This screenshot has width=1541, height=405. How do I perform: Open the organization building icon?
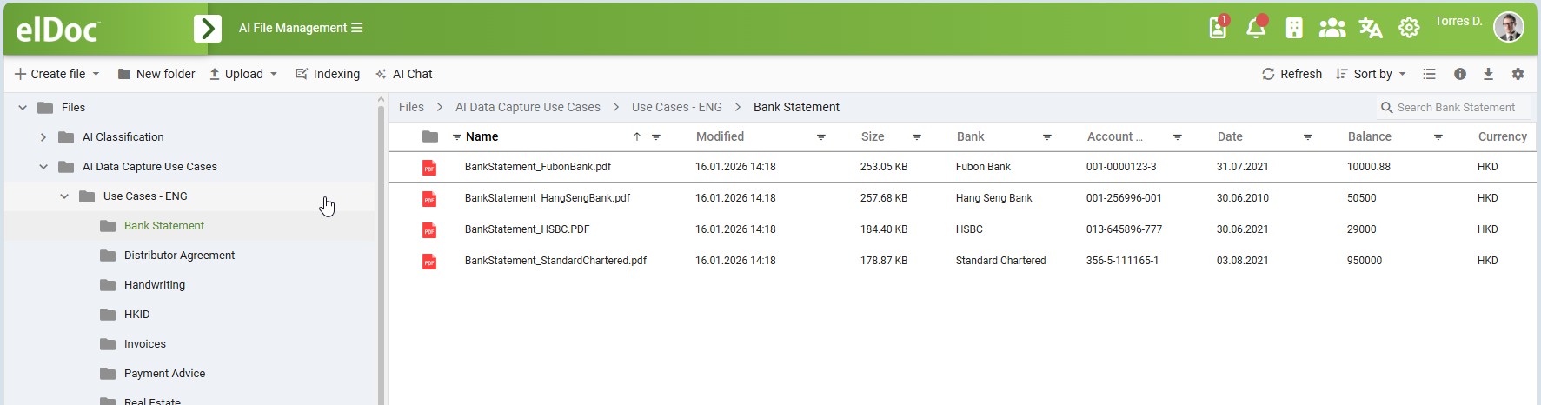[x=1294, y=28]
